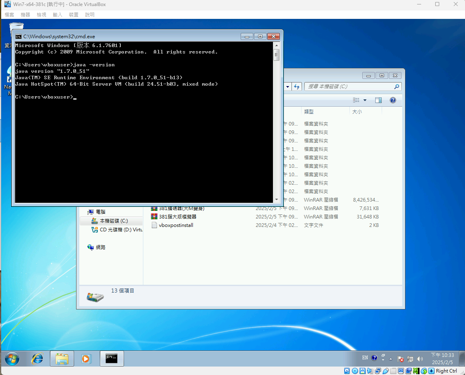Click the blue language bar help icon
Screen dimensions: 465x375
coord(374,358)
